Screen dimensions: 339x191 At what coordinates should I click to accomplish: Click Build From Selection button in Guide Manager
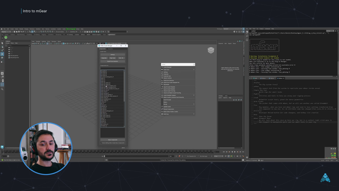[x=113, y=62]
